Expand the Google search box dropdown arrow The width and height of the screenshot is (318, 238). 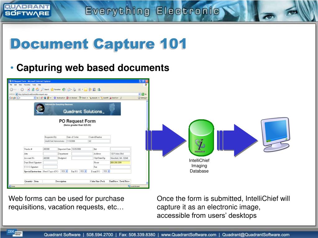click(x=35, y=98)
